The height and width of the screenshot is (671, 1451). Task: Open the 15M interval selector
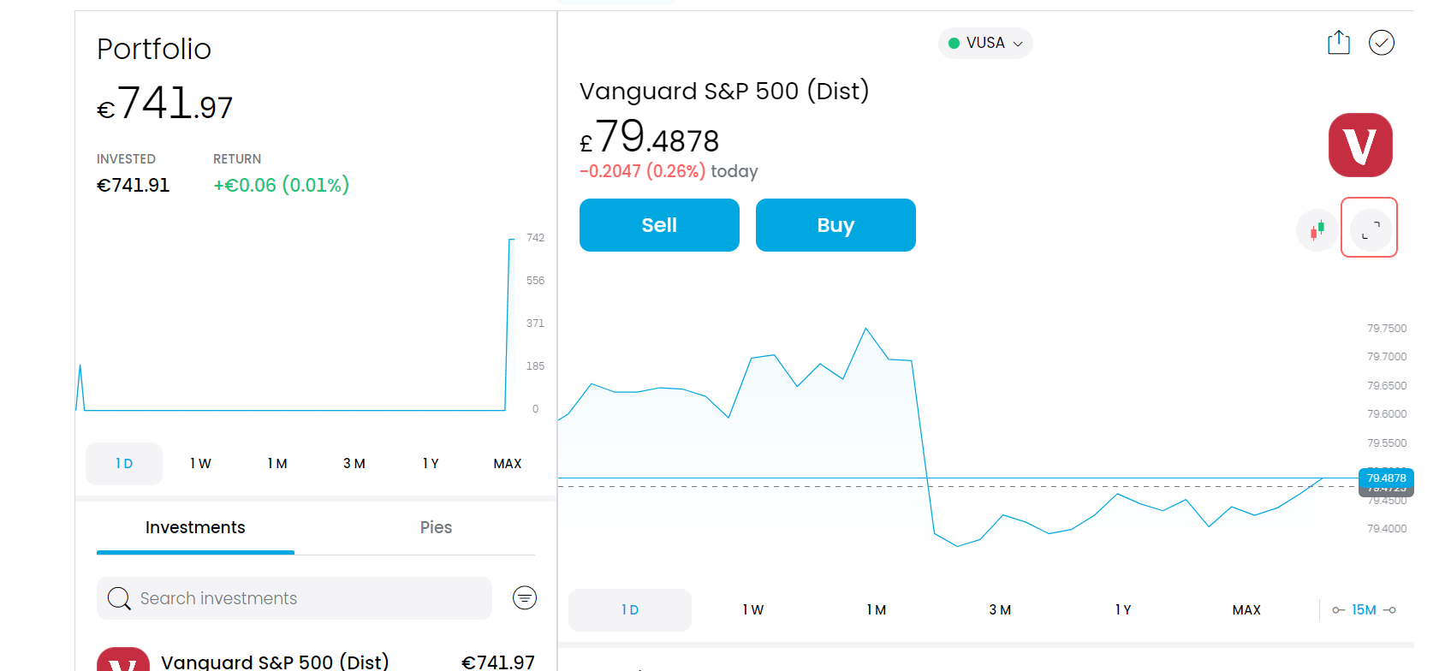[1364, 610]
